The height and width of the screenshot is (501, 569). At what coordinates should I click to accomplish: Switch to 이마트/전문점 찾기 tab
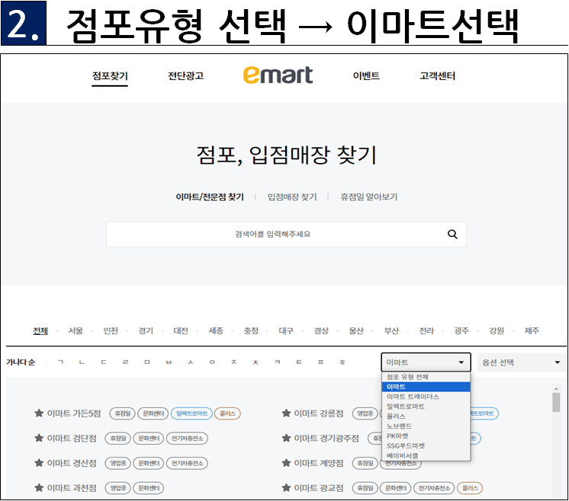click(x=210, y=197)
